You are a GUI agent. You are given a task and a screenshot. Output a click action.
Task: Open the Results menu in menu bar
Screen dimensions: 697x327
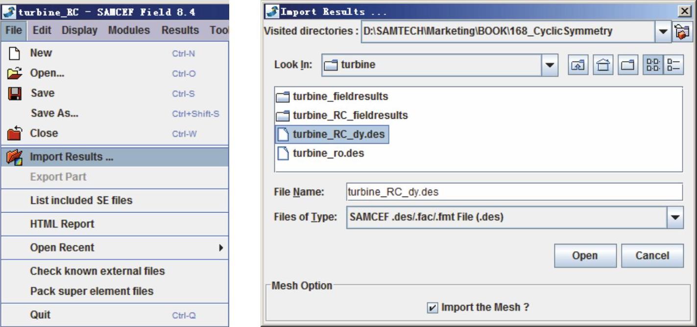[x=180, y=30]
